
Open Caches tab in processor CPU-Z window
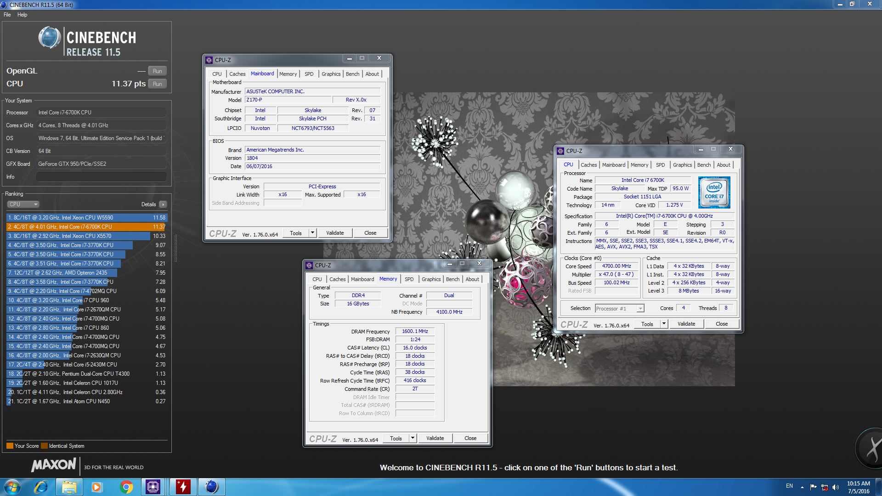click(588, 165)
